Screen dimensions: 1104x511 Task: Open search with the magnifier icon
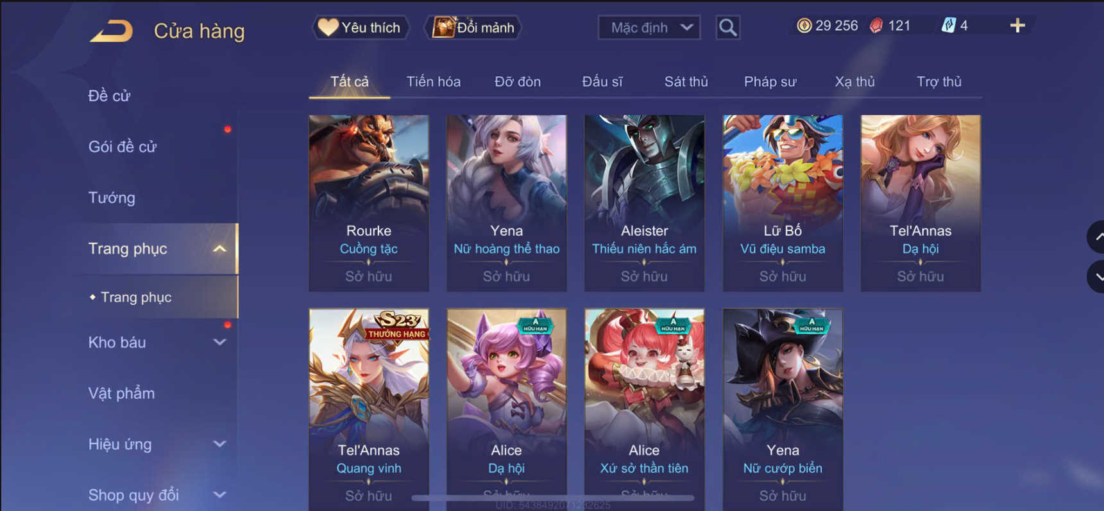point(727,28)
